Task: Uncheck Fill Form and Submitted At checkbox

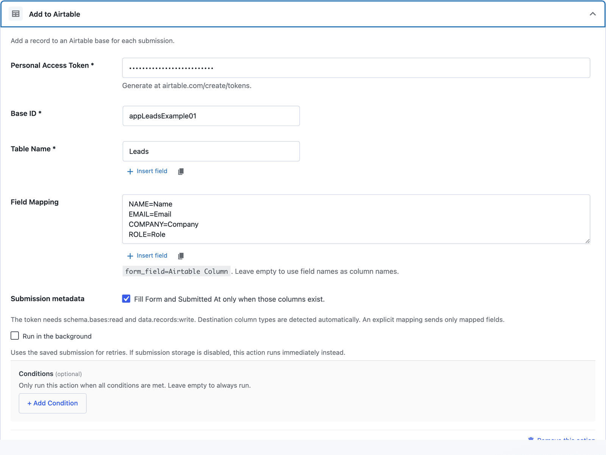Action: [x=126, y=299]
